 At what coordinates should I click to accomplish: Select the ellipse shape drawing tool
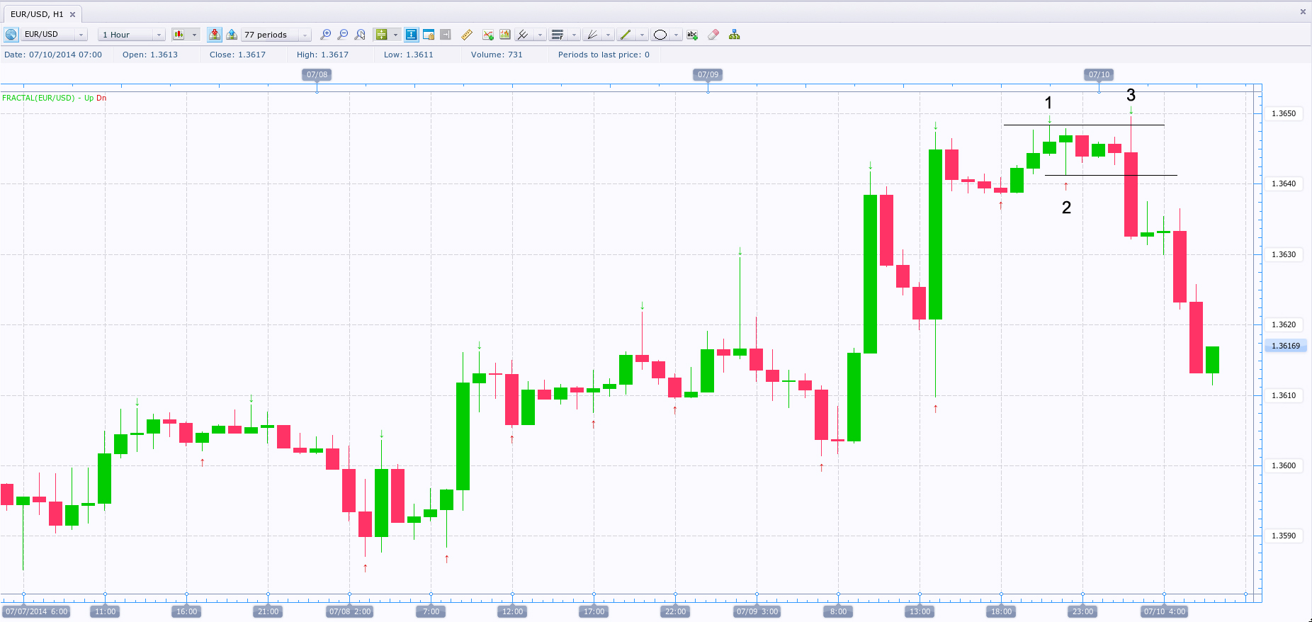[x=660, y=35]
